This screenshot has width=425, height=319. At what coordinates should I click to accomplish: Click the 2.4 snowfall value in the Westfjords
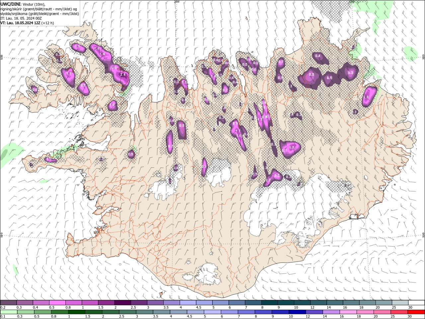(x=123, y=75)
